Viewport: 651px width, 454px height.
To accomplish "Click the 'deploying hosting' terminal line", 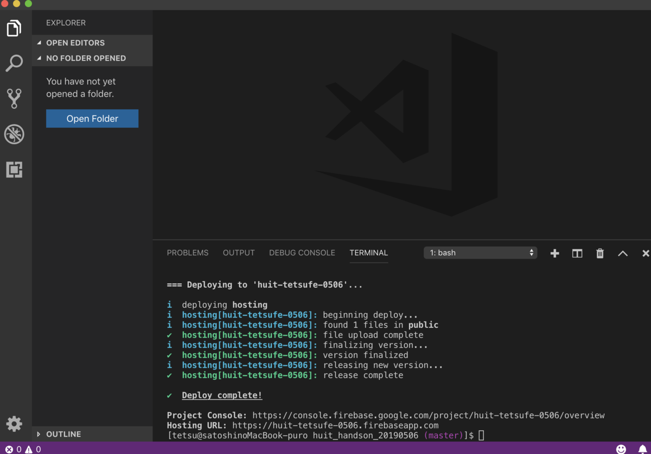I will (217, 304).
